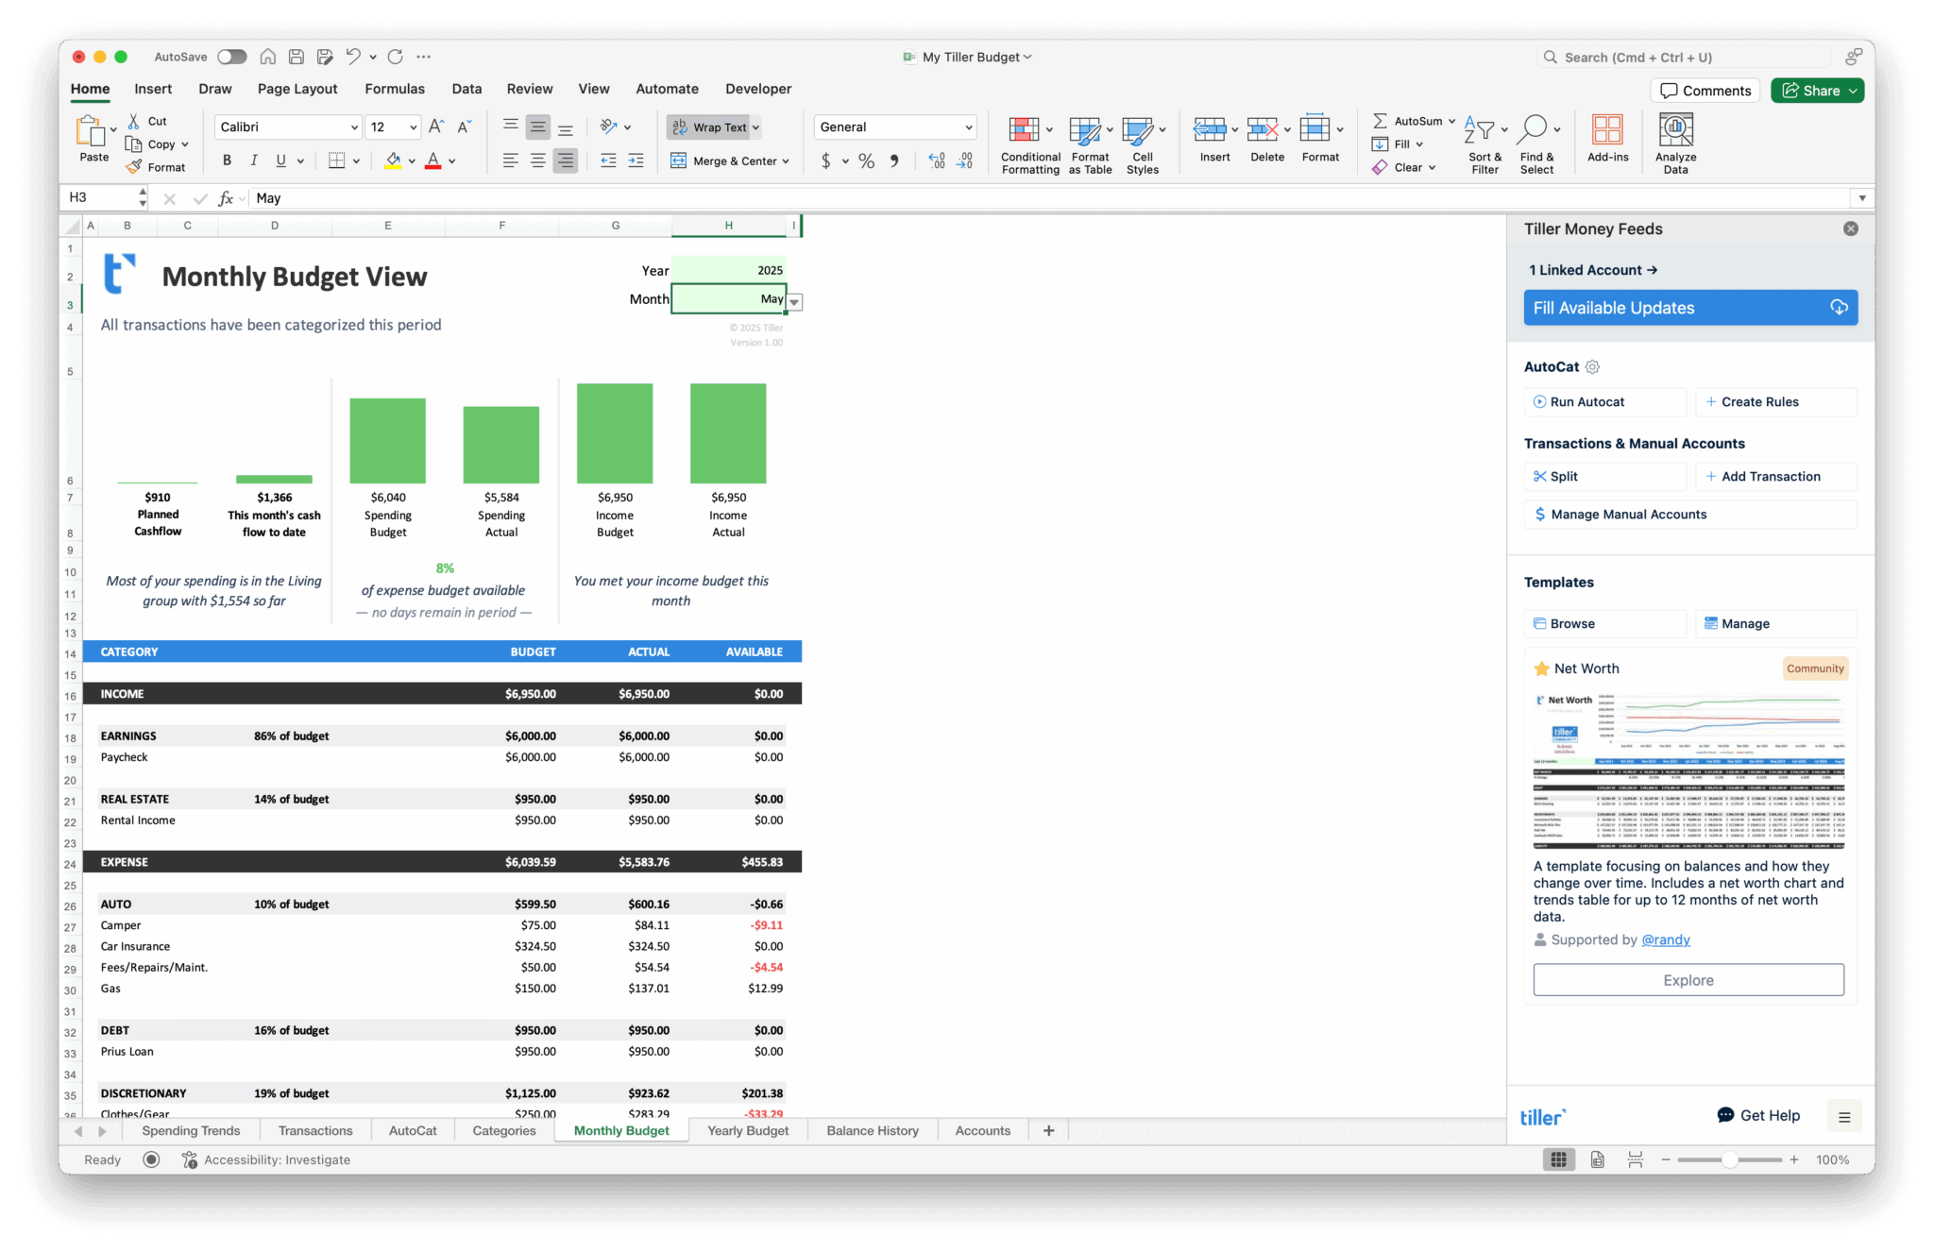Add a new worksheet with the plus button
Viewport: 1934px width, 1252px height.
(x=1048, y=1130)
